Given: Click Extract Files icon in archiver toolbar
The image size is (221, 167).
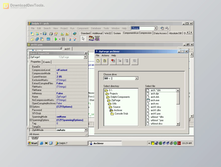Looking at the screenshot, I should click(120, 61).
